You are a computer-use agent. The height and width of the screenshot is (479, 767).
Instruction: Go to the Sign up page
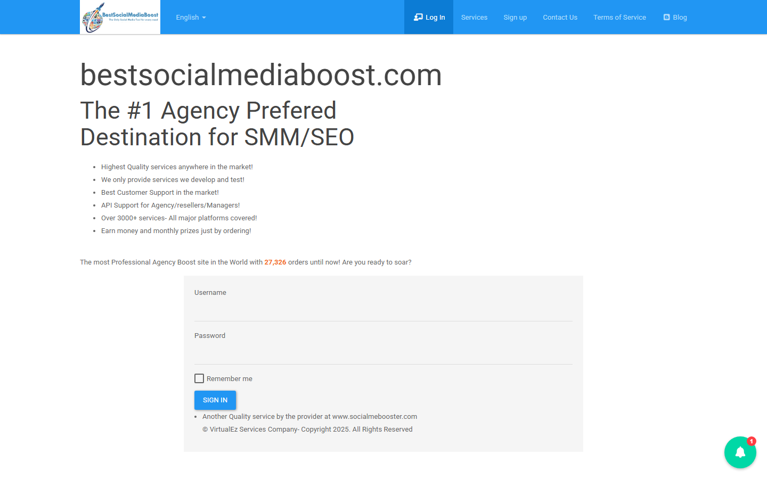click(515, 17)
